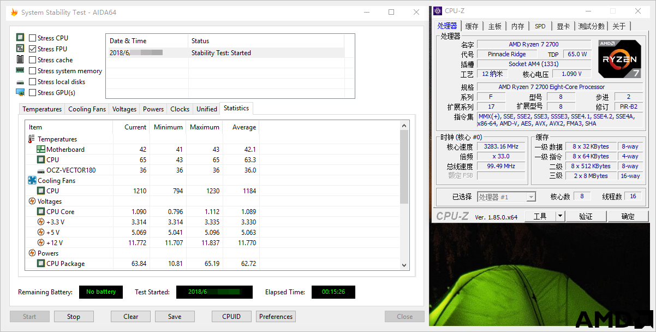Click the Motherboard row icon
This screenshot has height=332, width=656.
(x=41, y=150)
